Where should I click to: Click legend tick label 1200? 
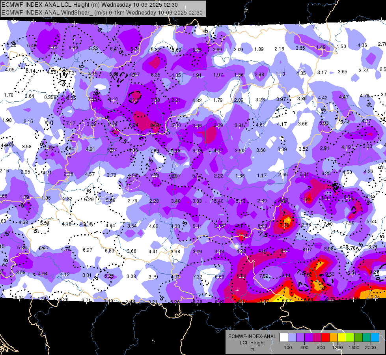click(x=337, y=348)
